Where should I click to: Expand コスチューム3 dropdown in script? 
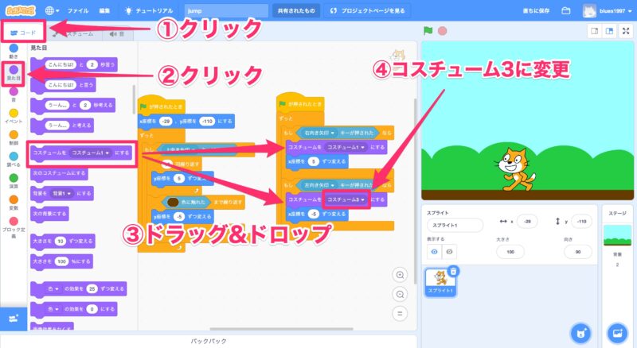[x=363, y=199]
